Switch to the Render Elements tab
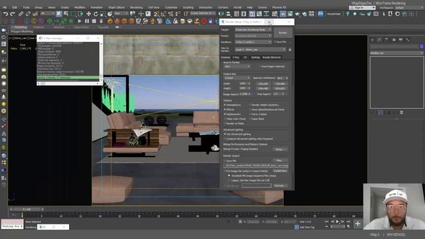This screenshot has height=239, width=425. pyautogui.click(x=272, y=58)
